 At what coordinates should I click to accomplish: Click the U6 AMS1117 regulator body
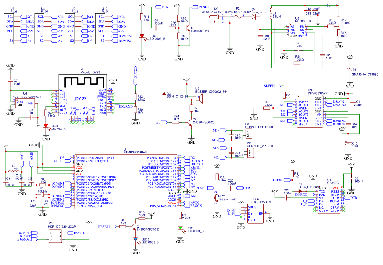coord(25,104)
